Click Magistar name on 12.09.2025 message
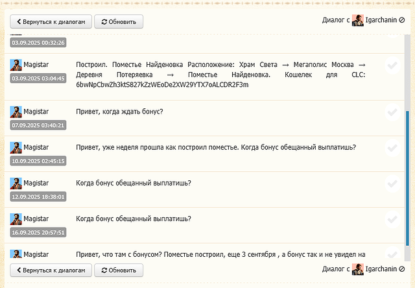Viewport: 415px width, 288px height. (x=36, y=183)
